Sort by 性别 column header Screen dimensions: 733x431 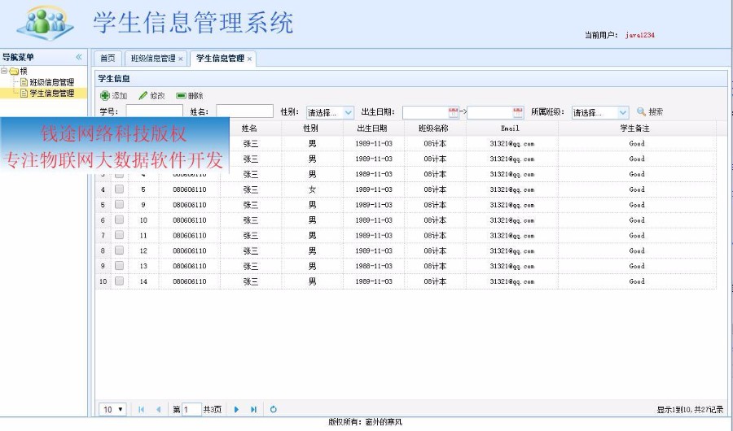coord(311,128)
